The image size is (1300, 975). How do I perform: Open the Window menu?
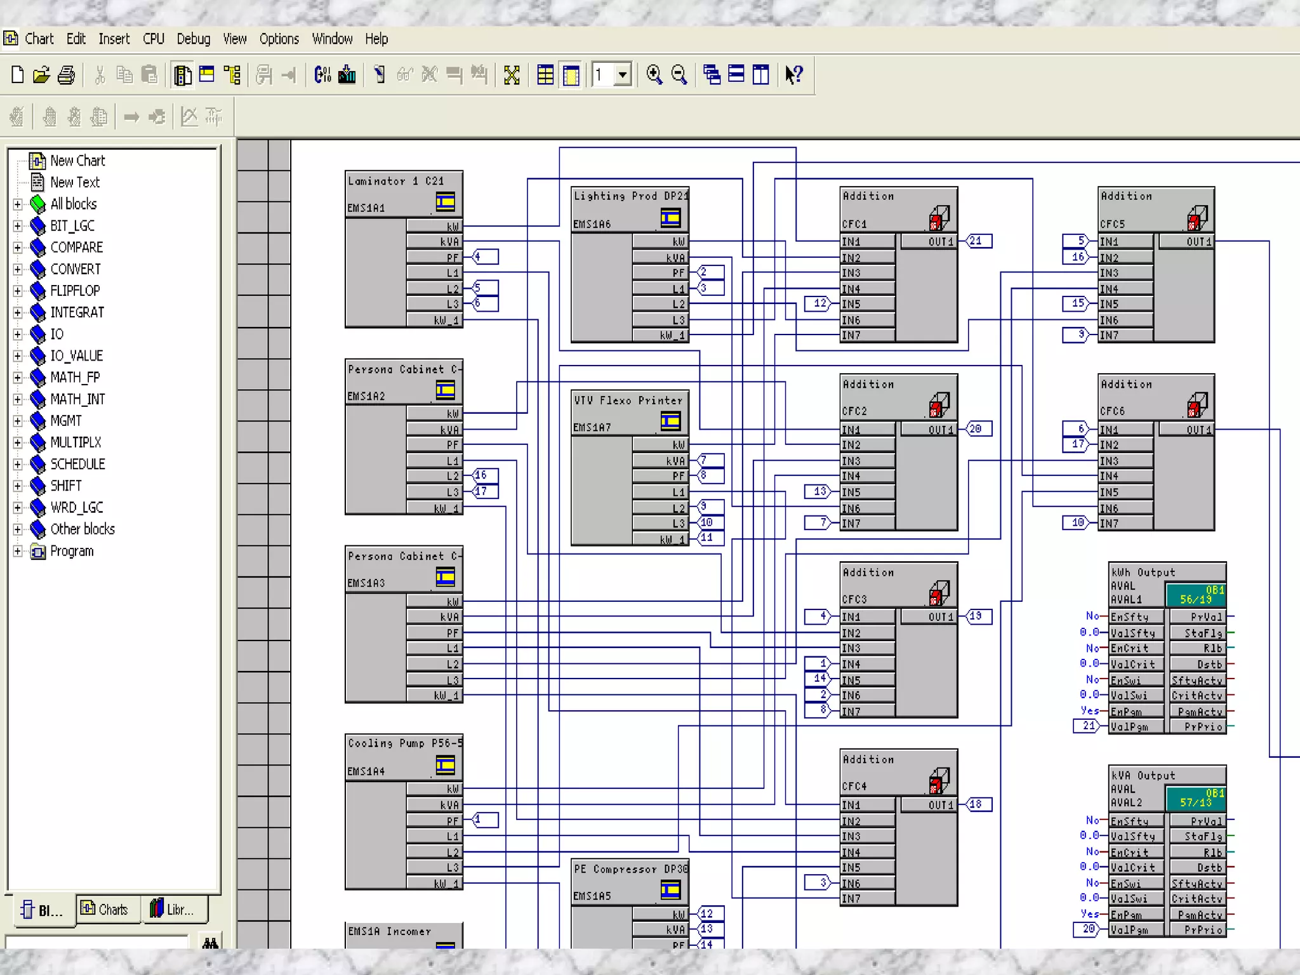click(x=332, y=39)
